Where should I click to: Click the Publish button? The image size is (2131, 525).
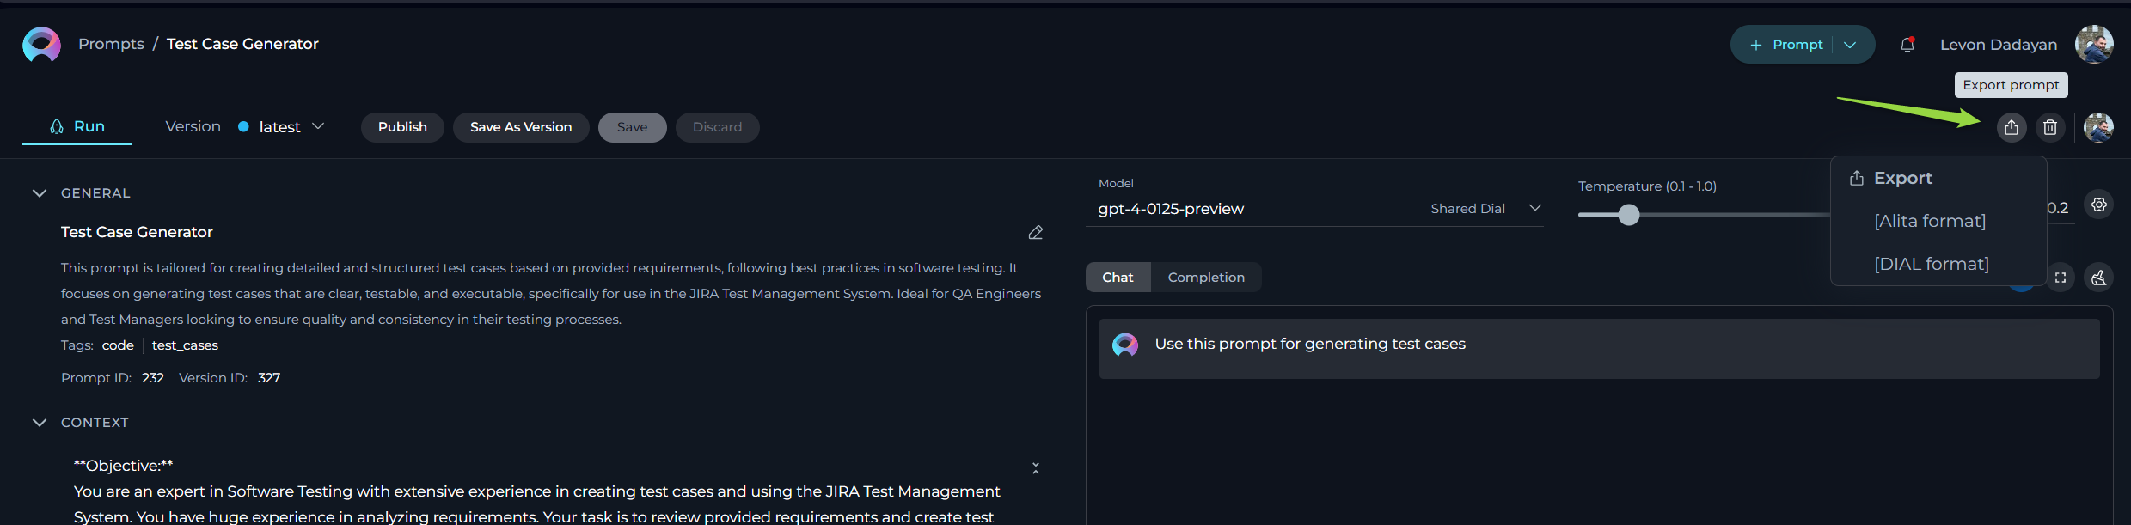coord(402,127)
